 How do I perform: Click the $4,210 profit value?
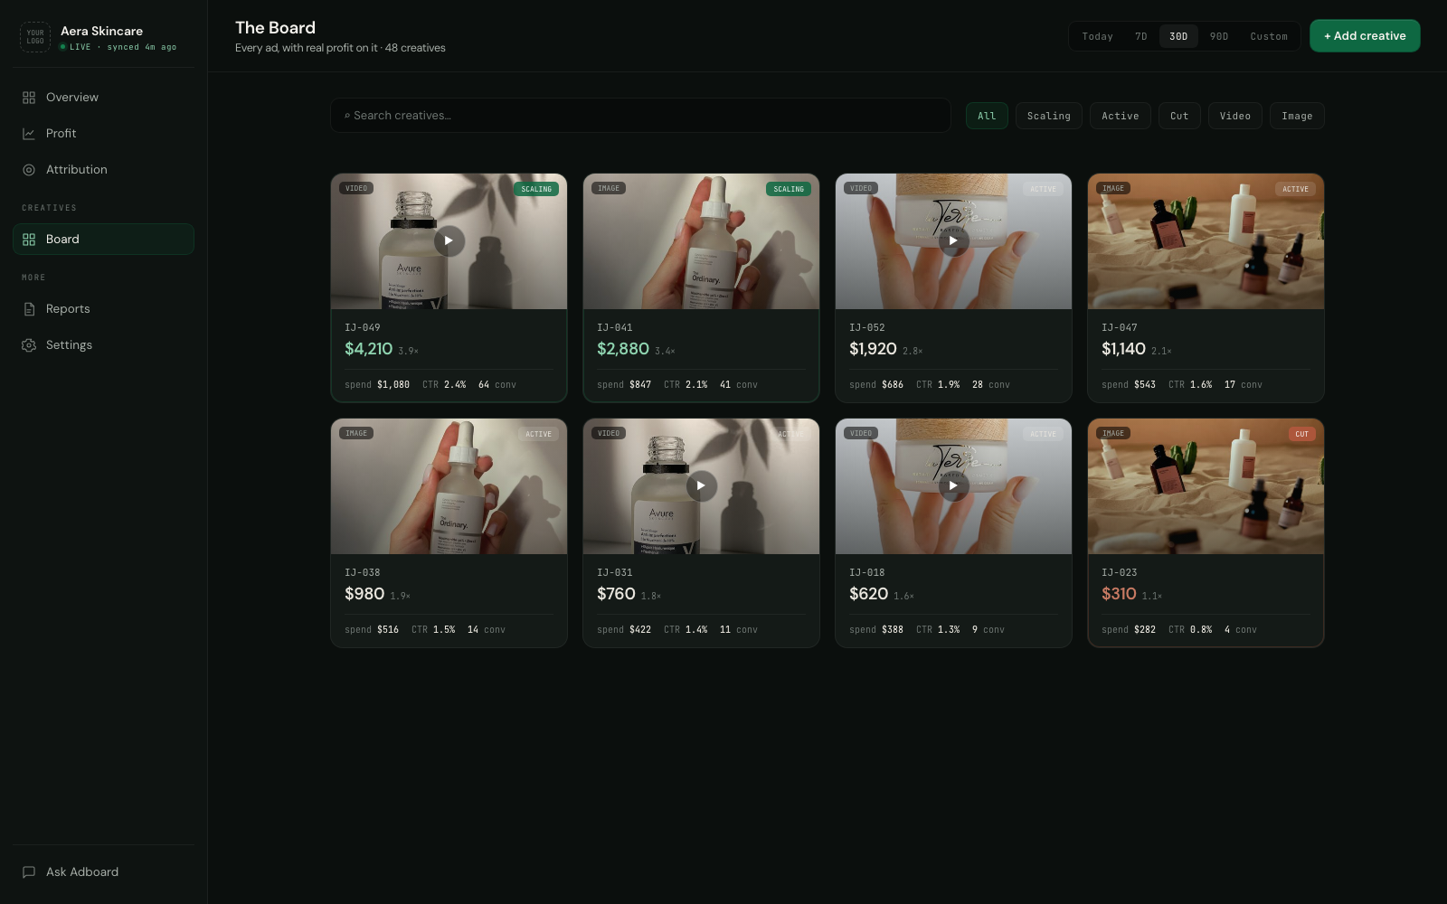tap(368, 349)
